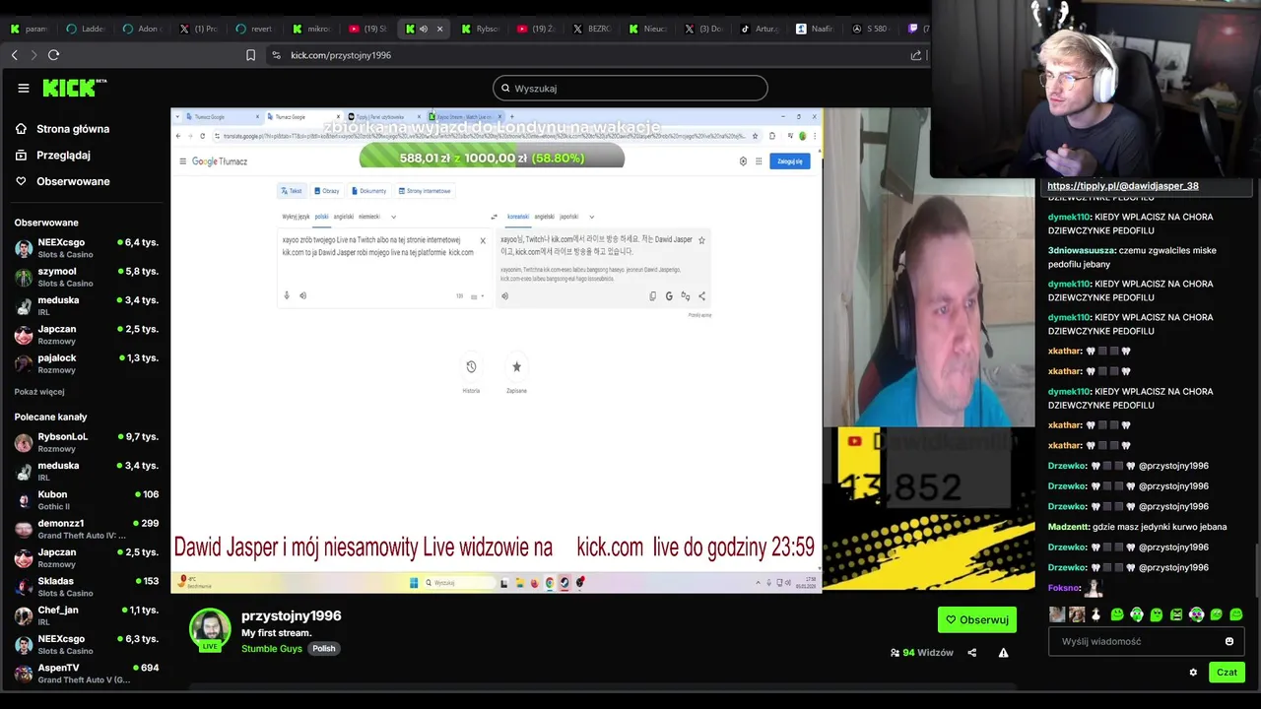Open the emoji picker in chat input
The width and height of the screenshot is (1261, 709).
[1229, 641]
